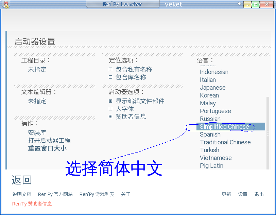Image resolution: width=276 pixels, height=215 pixels.
Task: Select Indonesian language
Action: 214,72
